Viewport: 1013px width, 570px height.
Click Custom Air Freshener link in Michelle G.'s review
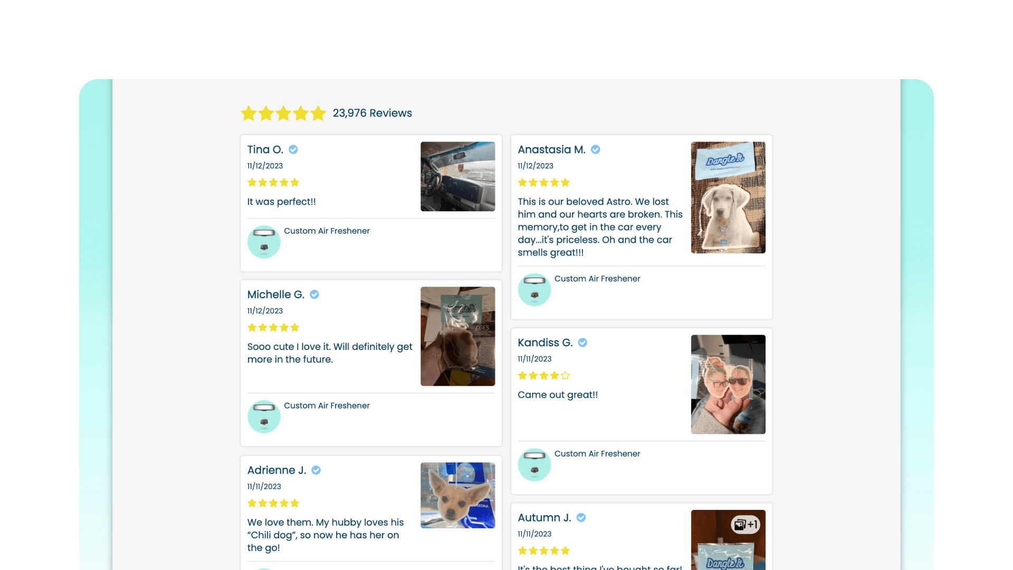click(327, 405)
